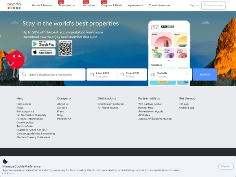The height and width of the screenshot is (177, 236).
Task: Open the Google Play store badge
Action: pyautogui.click(x=44, y=44)
